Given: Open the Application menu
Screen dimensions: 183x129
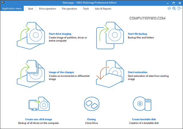Looking at the screenshot, I should point(12,9).
